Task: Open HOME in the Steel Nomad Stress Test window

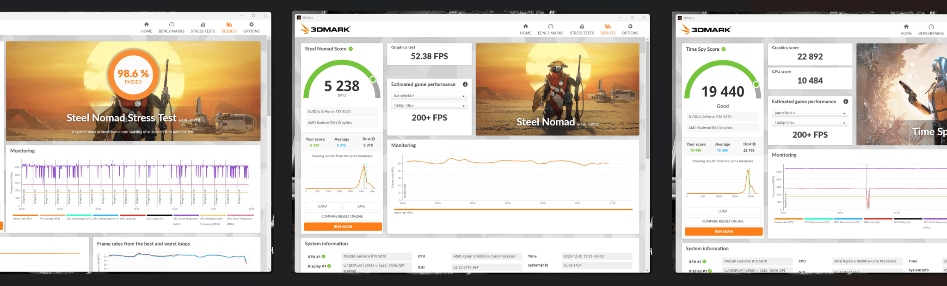Action: click(x=146, y=27)
